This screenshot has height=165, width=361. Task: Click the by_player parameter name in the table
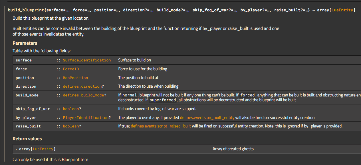click(x=26, y=118)
